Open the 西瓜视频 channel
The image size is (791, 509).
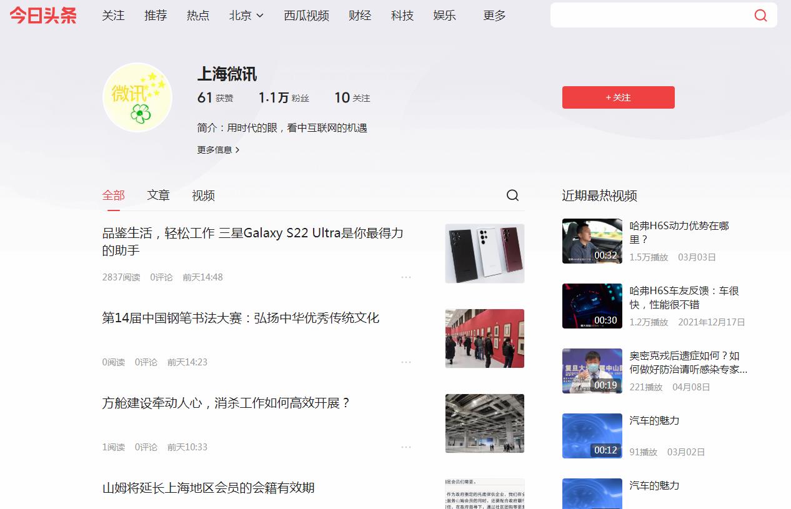coord(306,16)
